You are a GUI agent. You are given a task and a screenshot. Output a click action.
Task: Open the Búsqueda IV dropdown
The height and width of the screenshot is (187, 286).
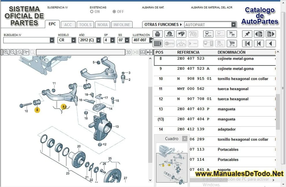(52, 40)
